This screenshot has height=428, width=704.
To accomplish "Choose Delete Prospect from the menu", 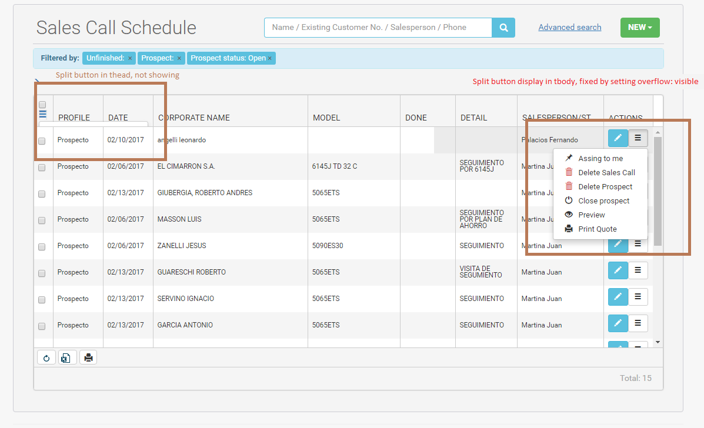I will (600, 186).
